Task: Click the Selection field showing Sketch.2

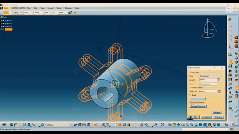Action: tap(208, 91)
